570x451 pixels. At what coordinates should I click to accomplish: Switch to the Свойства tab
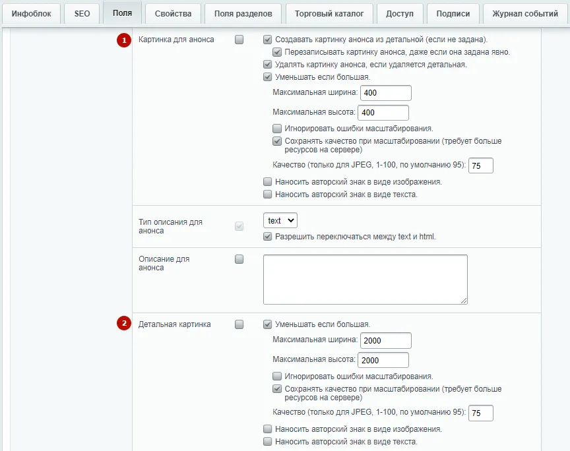pos(173,14)
